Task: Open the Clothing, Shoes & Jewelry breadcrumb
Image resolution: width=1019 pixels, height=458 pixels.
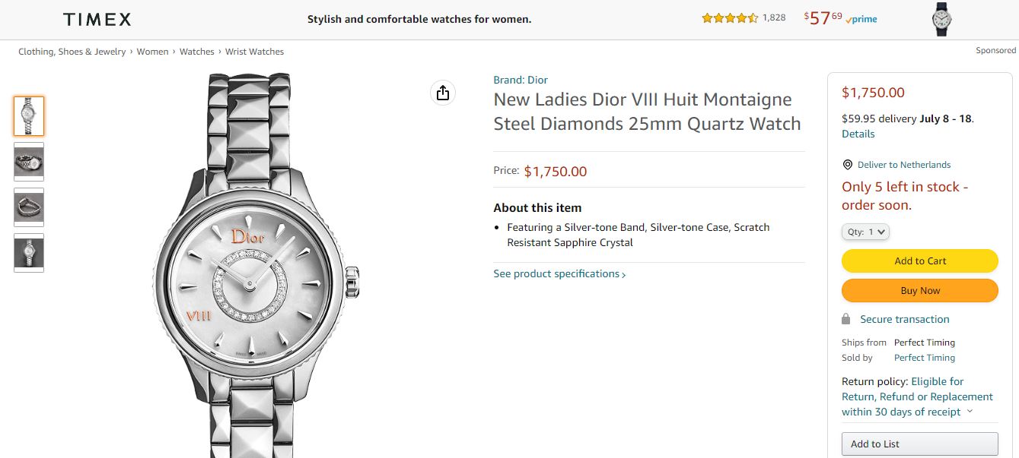Action: 72,51
